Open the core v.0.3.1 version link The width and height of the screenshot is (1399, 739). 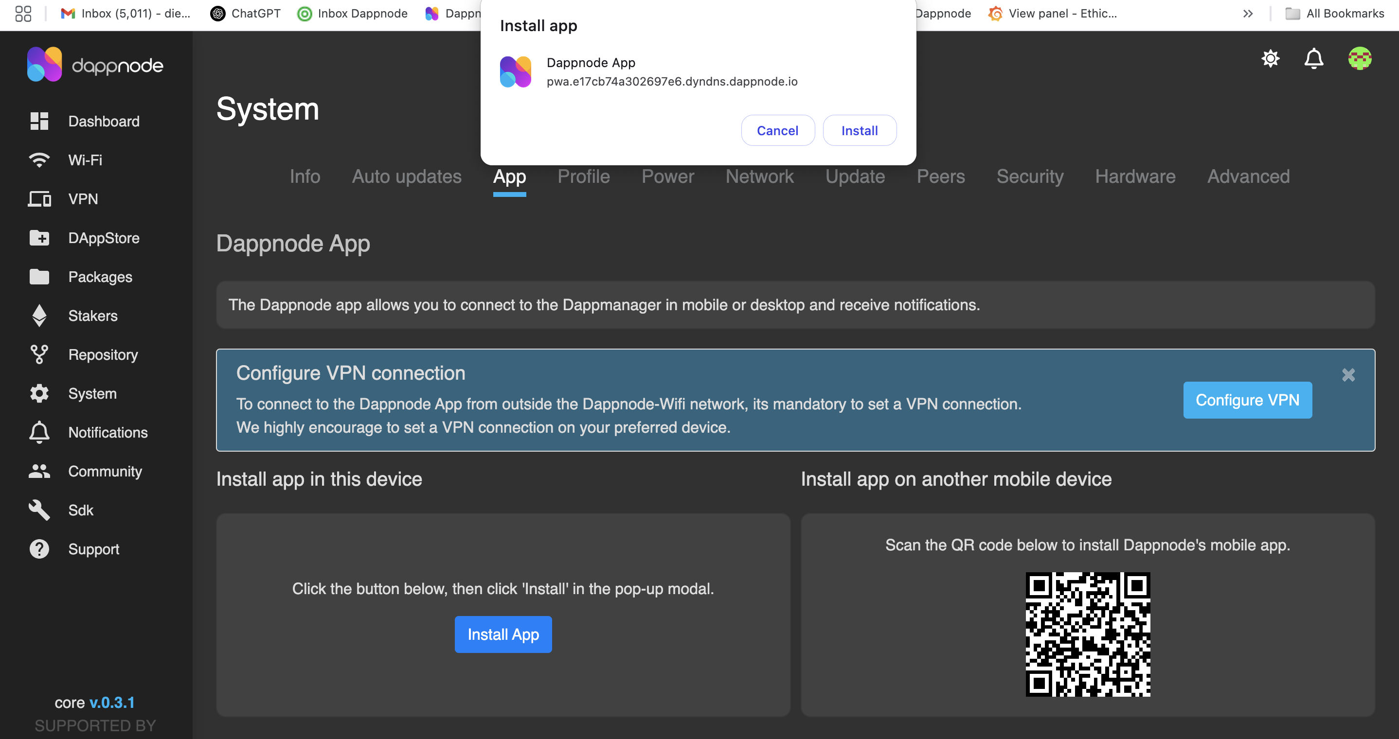(111, 702)
